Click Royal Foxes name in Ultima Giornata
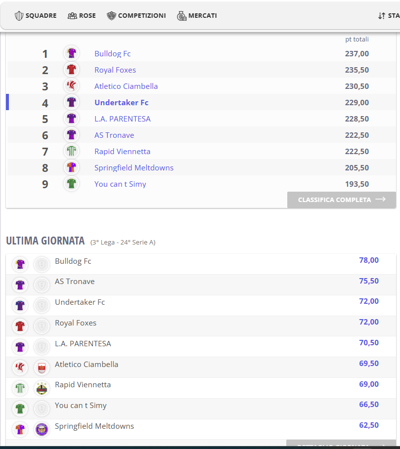 [76, 323]
